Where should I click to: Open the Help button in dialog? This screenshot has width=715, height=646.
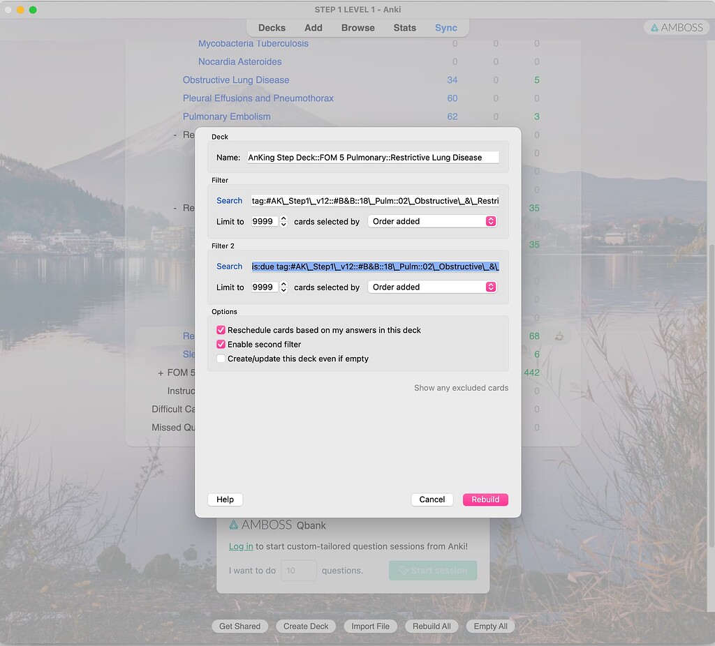[x=225, y=499]
